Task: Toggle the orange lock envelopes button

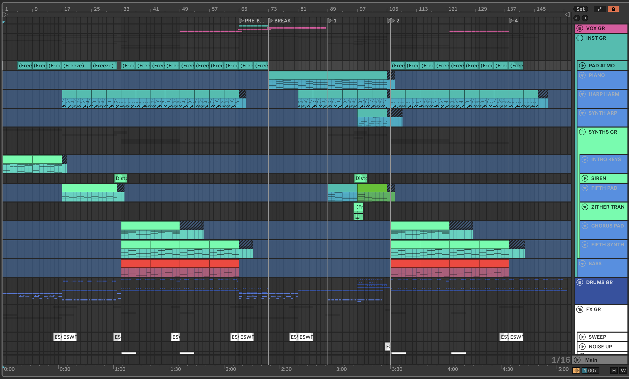Action: [x=613, y=9]
